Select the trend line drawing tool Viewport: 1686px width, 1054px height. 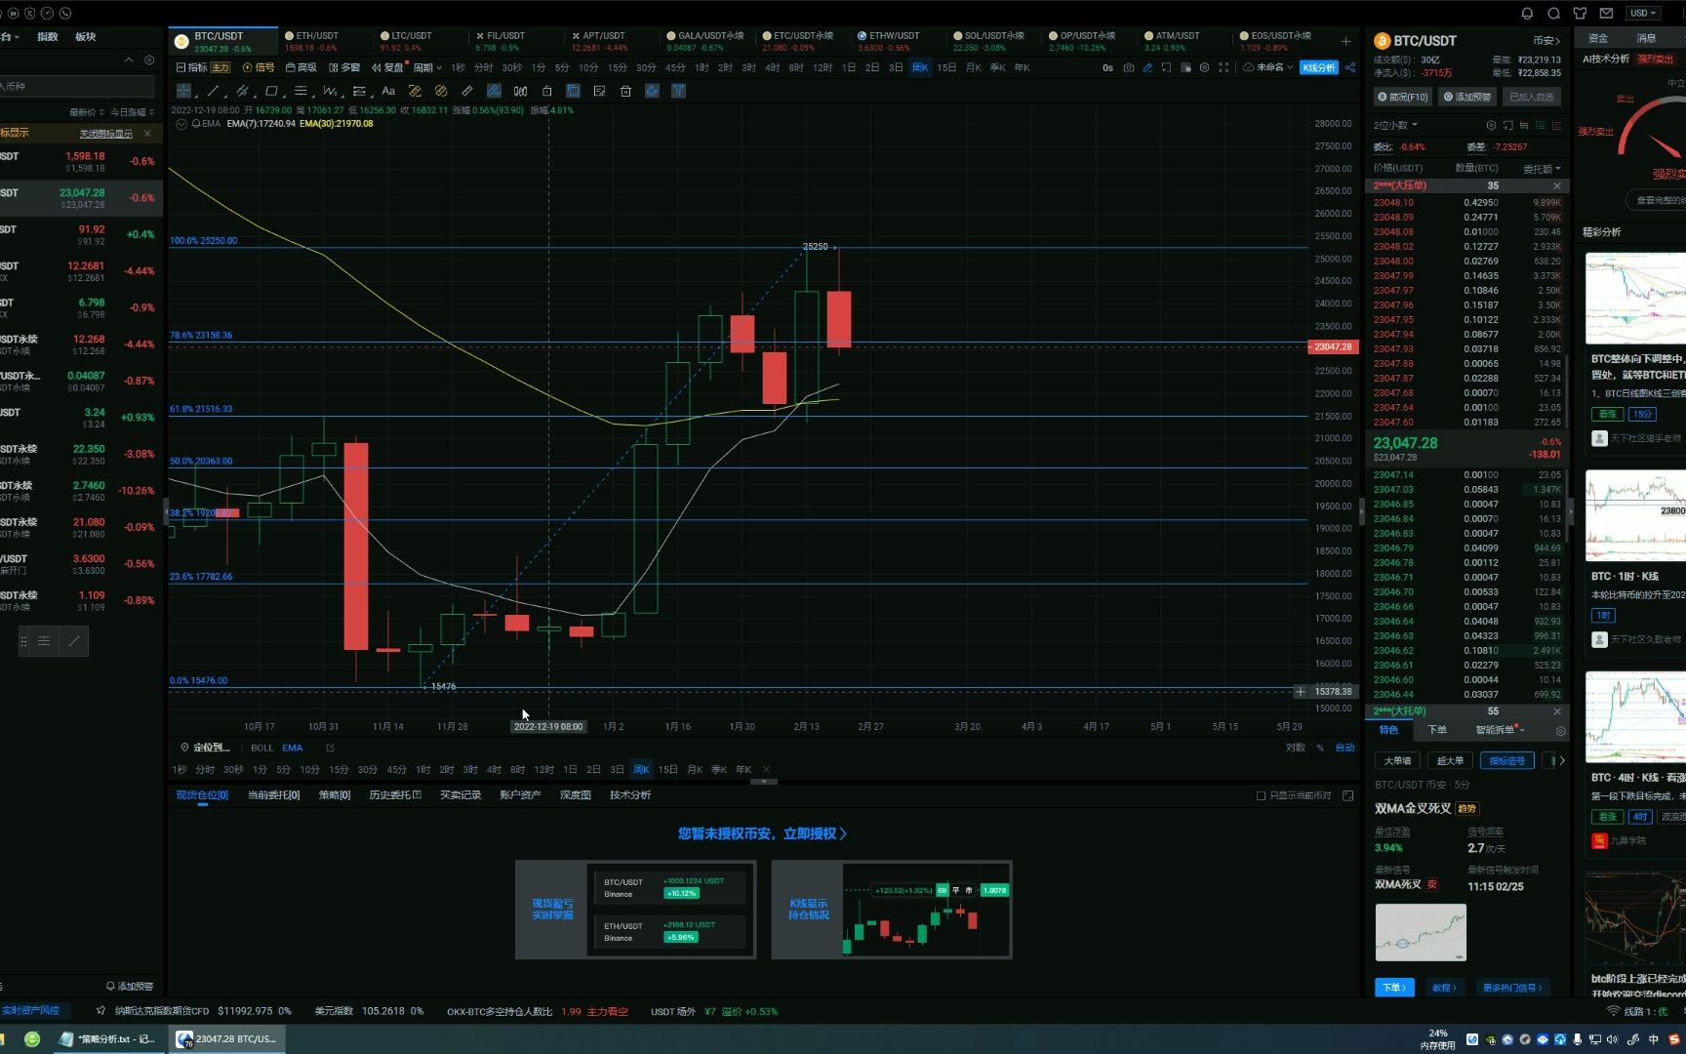click(x=212, y=91)
